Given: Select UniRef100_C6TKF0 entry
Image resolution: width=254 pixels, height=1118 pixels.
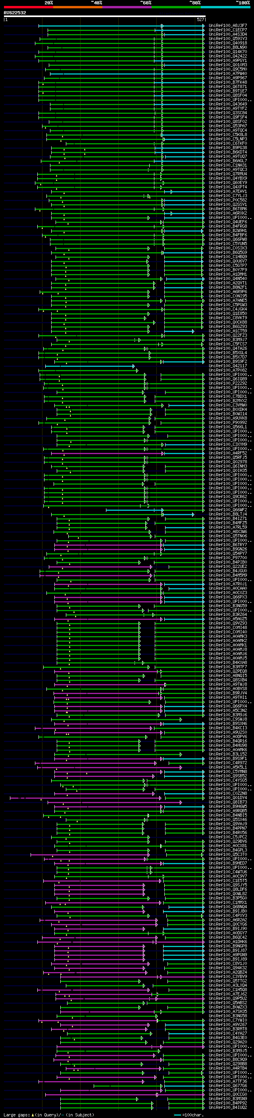Looking at the screenshot, I should 228,143.
